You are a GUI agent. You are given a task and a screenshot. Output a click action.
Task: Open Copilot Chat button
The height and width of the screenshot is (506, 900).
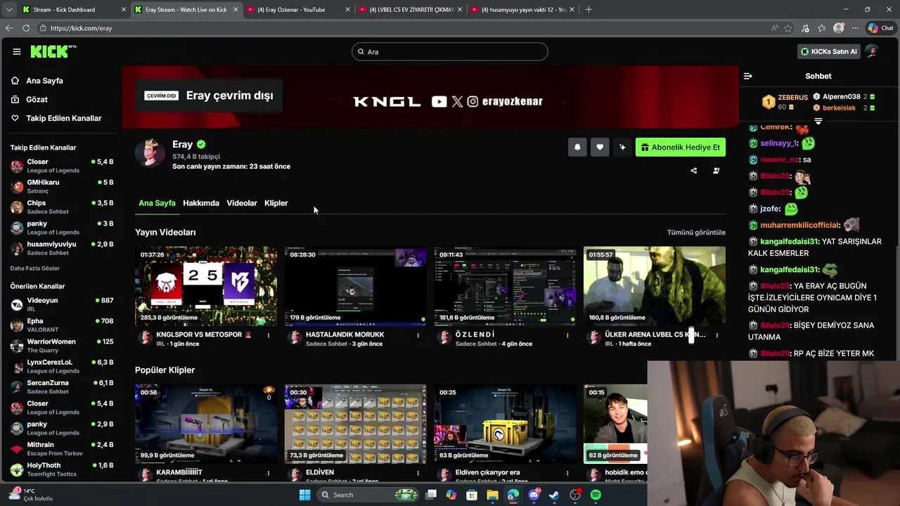pos(880,28)
